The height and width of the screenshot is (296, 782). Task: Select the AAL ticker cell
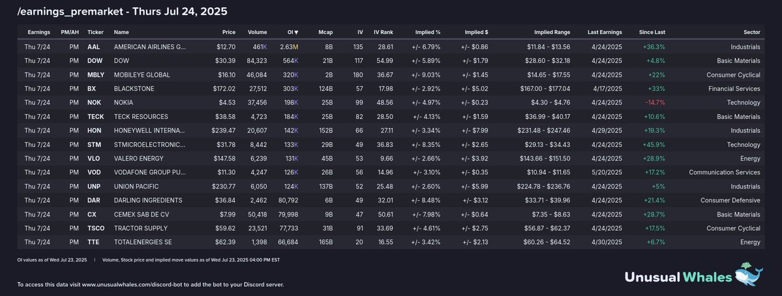(94, 47)
